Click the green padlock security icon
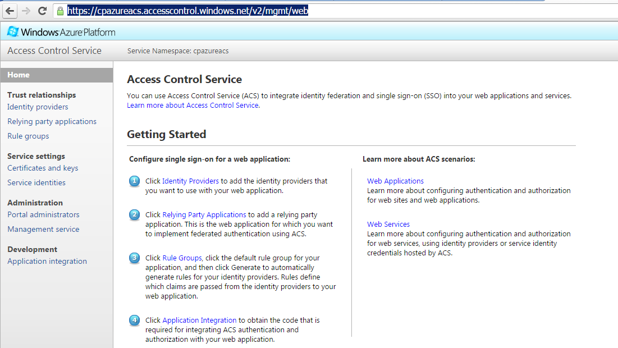Viewport: 618px width, 348px height. point(60,11)
